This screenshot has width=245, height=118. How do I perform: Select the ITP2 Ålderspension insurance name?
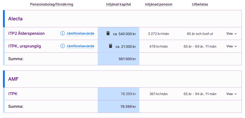coord(26,33)
